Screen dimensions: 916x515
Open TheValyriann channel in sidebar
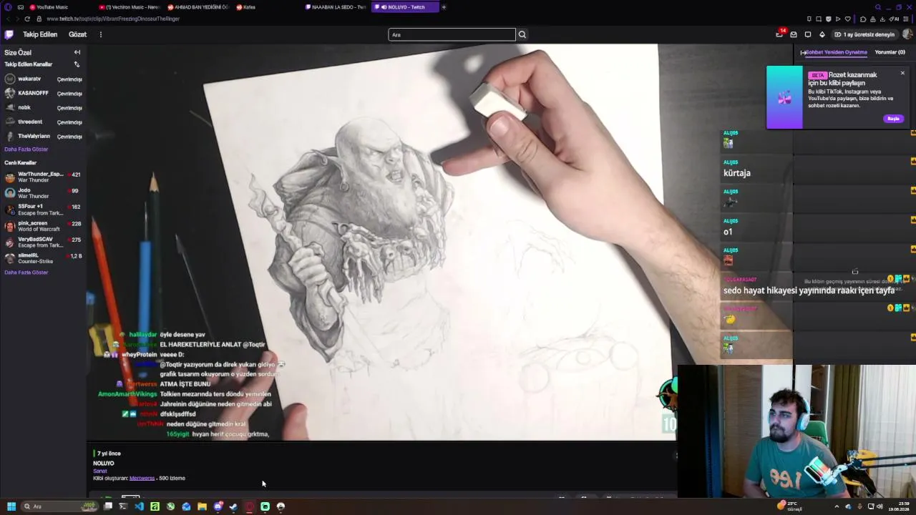click(x=43, y=136)
